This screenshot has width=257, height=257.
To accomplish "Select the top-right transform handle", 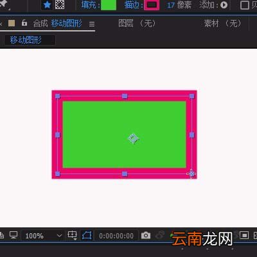I will click(191, 96).
